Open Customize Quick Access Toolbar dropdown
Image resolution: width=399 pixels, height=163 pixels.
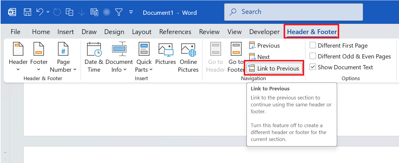(131, 12)
